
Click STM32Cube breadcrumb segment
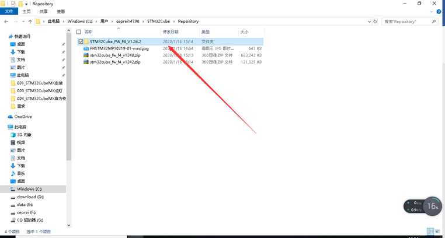pos(159,21)
